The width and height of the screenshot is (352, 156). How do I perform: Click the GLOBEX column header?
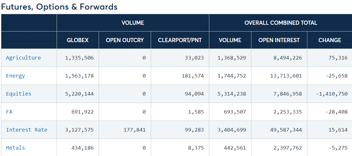(x=78, y=40)
